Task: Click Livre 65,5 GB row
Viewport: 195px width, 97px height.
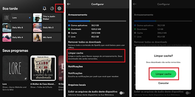Action: (84, 37)
